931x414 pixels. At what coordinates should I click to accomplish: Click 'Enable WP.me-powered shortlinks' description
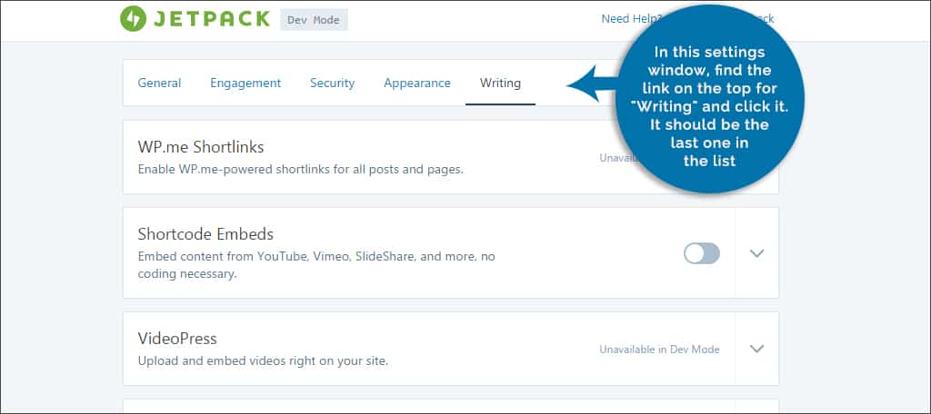[x=300, y=169]
